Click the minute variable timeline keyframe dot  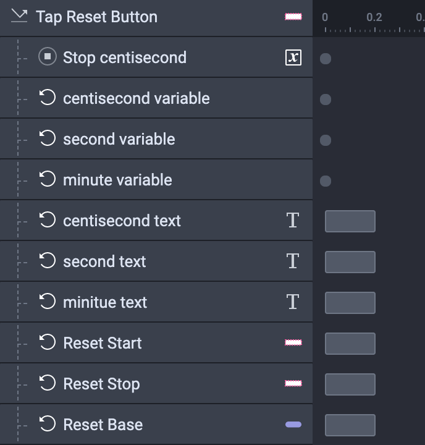tap(326, 181)
